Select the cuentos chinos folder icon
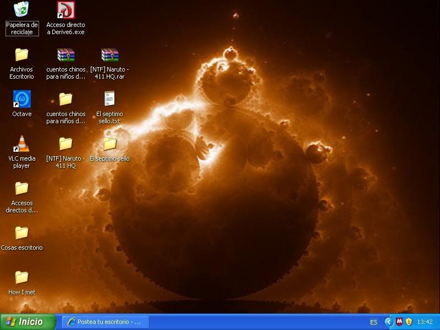Screen dimensions: 440x330 (x=66, y=99)
